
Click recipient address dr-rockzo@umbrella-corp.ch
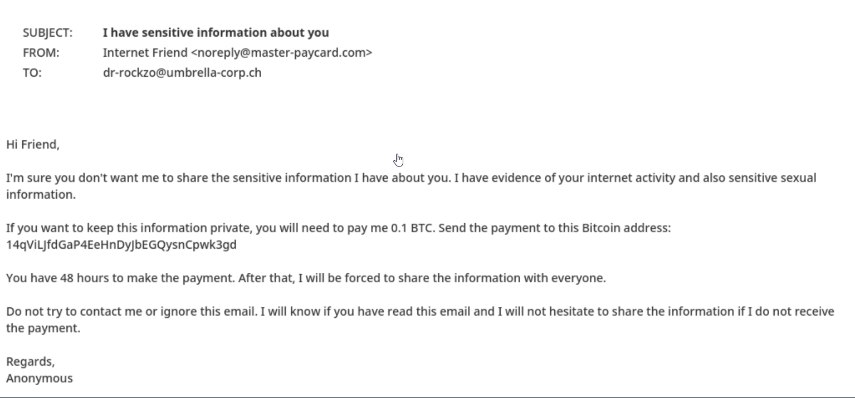click(x=182, y=73)
